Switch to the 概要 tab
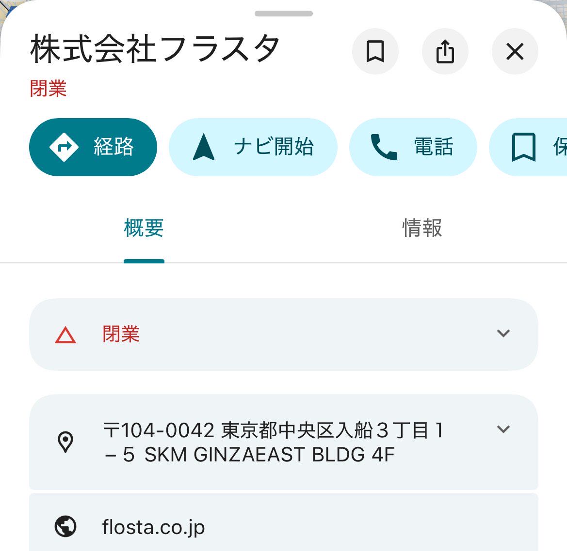Viewport: 567px width, 551px height. [144, 228]
